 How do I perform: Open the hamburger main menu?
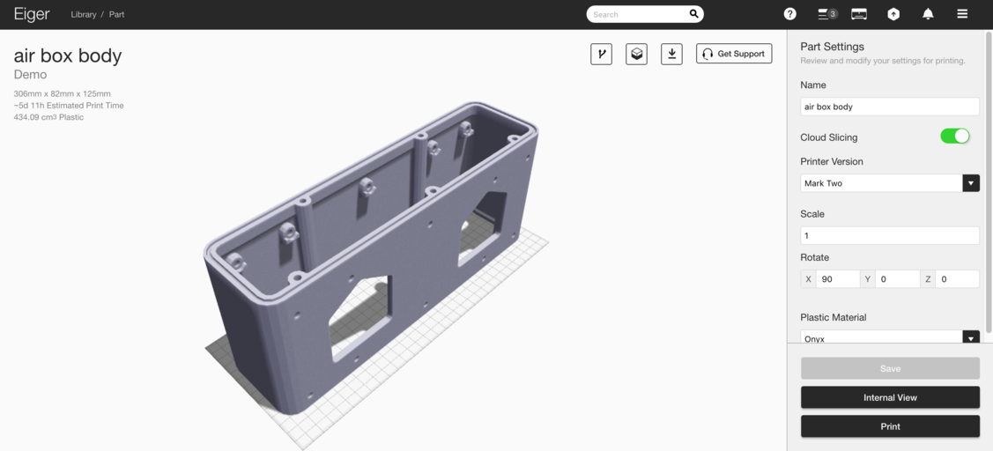click(962, 14)
